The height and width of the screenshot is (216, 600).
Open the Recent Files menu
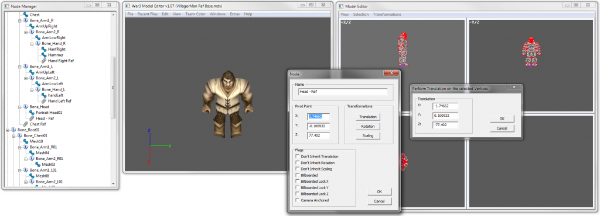tap(147, 14)
